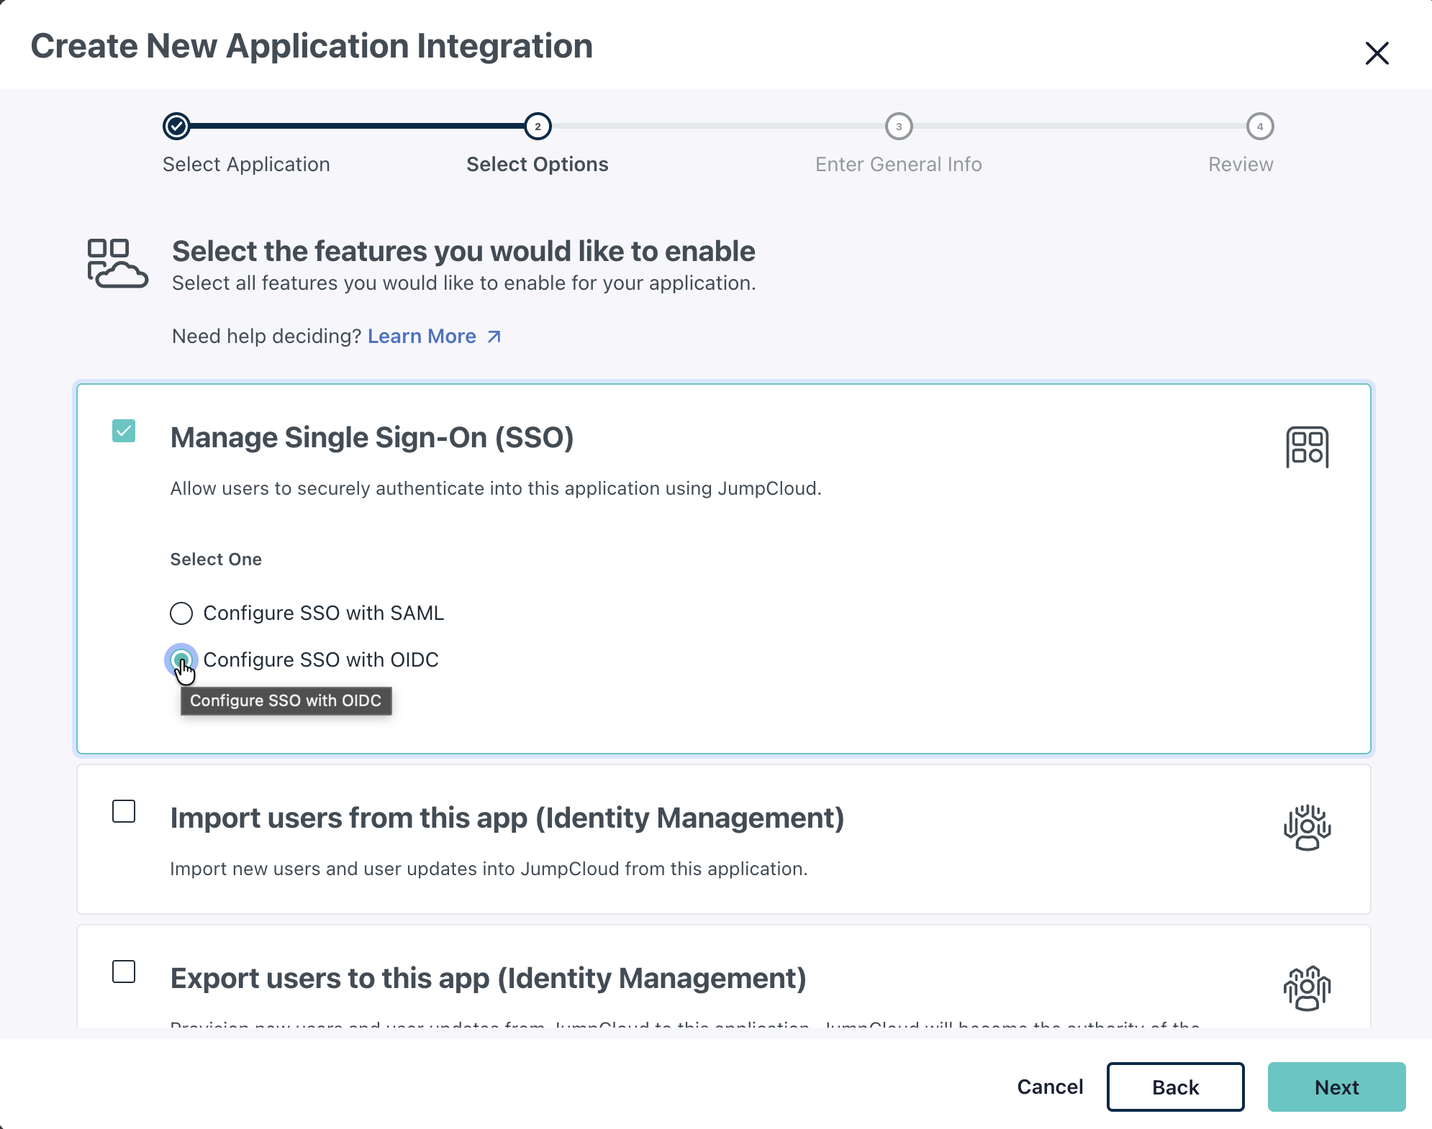Click step circle 4 in the progress bar
Viewport: 1432px width, 1129px height.
point(1260,127)
